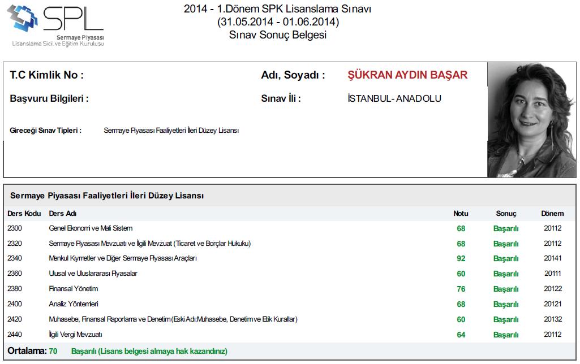
Task: Click the period 20141 in row 2340
Action: [x=553, y=259]
